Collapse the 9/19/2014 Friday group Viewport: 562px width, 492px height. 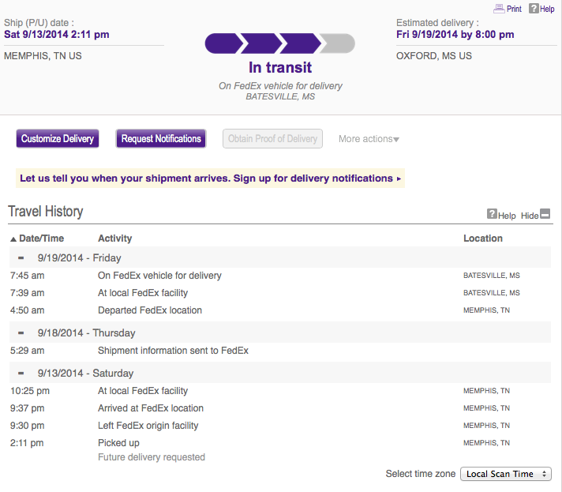coord(21,257)
